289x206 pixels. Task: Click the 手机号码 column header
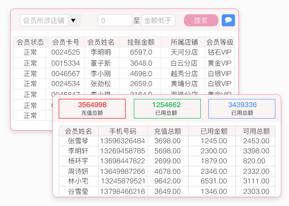pyautogui.click(x=123, y=131)
